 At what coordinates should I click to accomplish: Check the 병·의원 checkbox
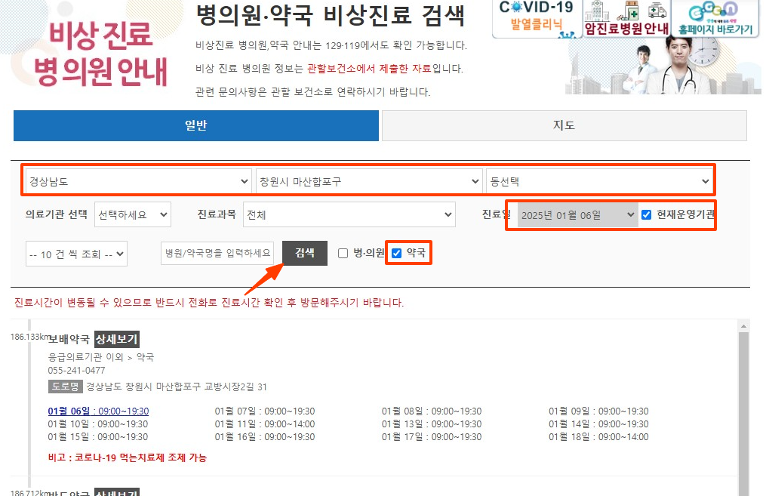(x=343, y=253)
